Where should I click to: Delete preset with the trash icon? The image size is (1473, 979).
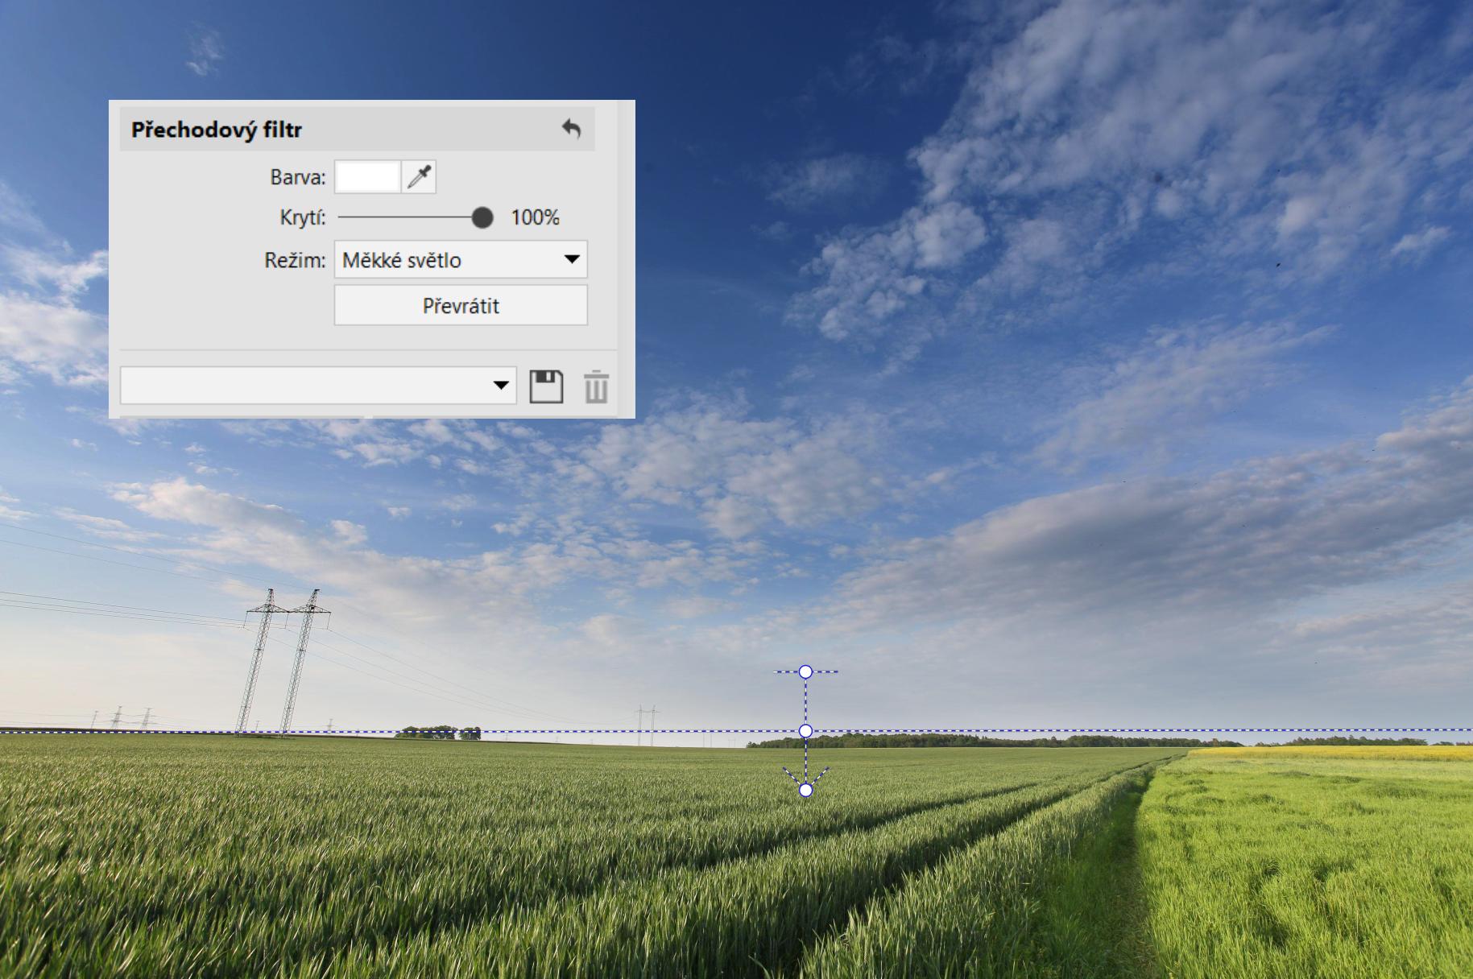point(596,386)
